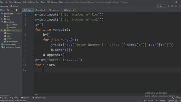
Task: Start debugging with the green bug icon
Action: pyautogui.click(x=172, y=6)
